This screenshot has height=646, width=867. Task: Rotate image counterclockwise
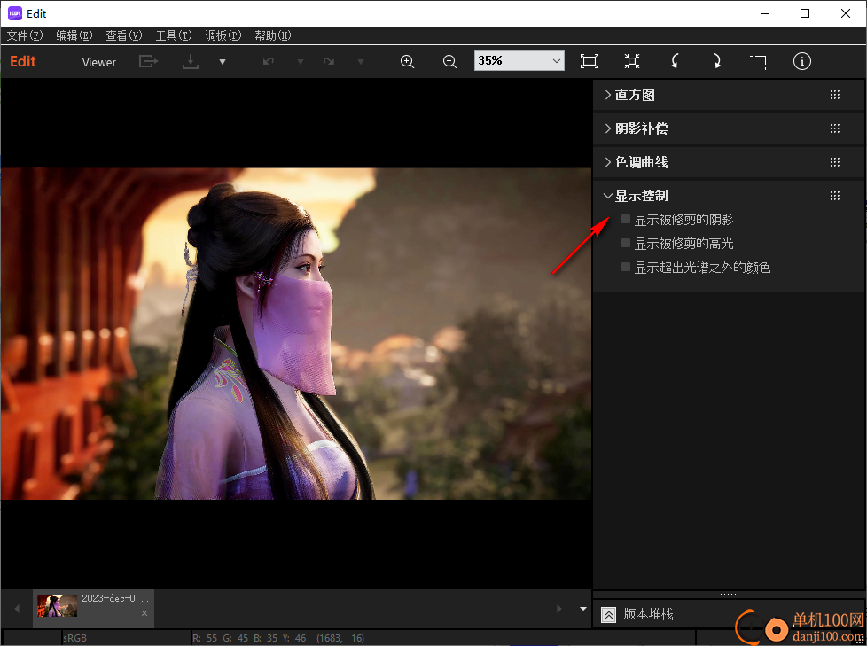[675, 61]
